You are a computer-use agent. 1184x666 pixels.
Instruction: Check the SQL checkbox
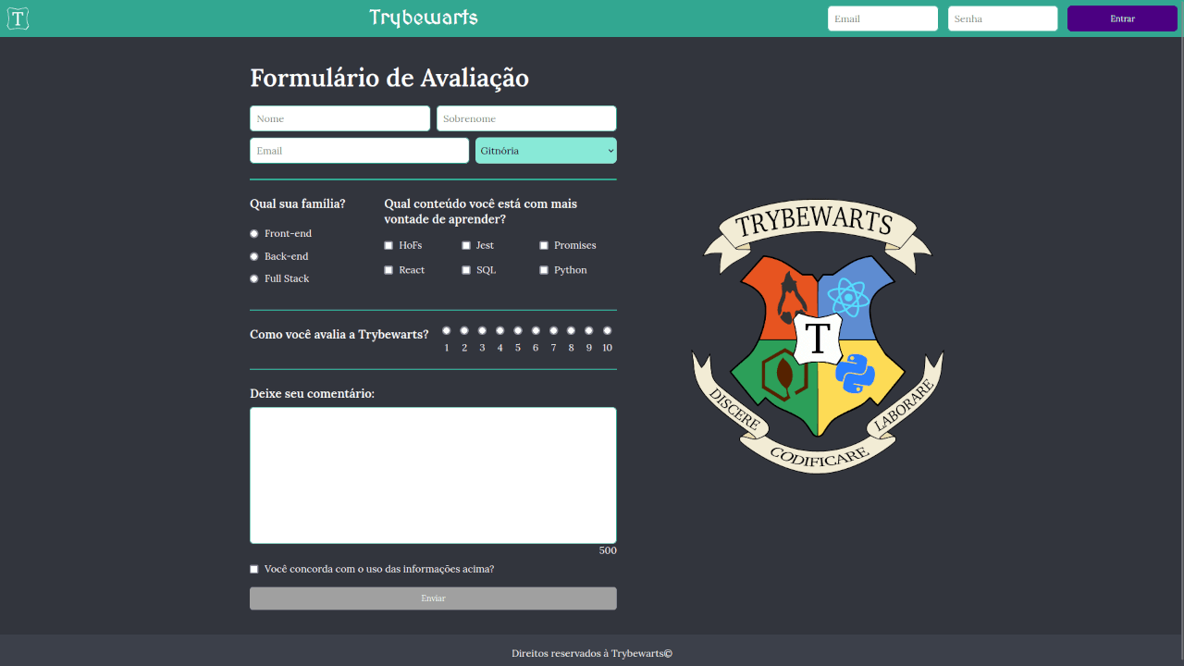(466, 269)
